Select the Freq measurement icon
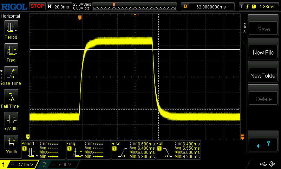The image size is (281, 169). [11, 51]
